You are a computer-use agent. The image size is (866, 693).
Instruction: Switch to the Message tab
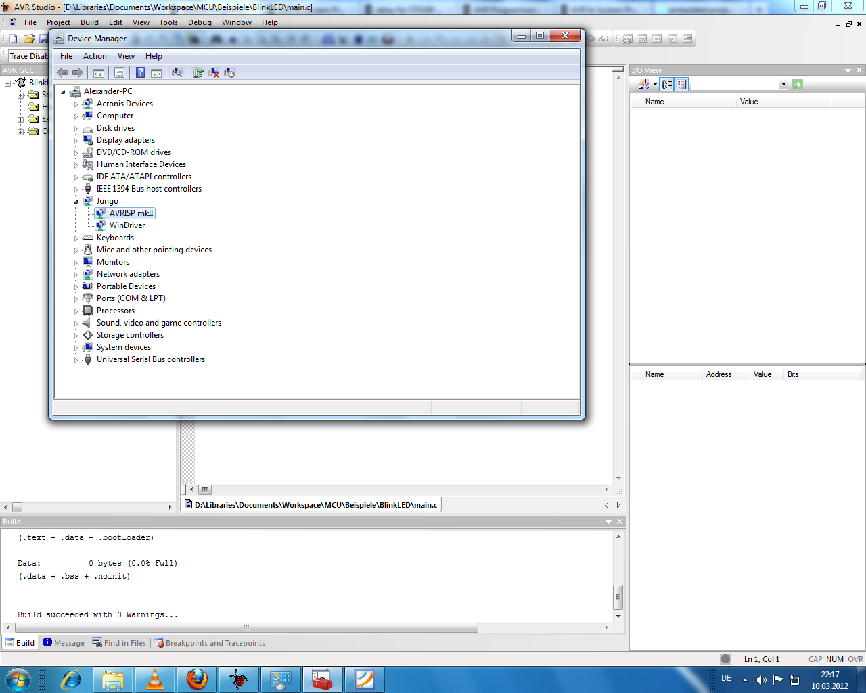point(64,643)
